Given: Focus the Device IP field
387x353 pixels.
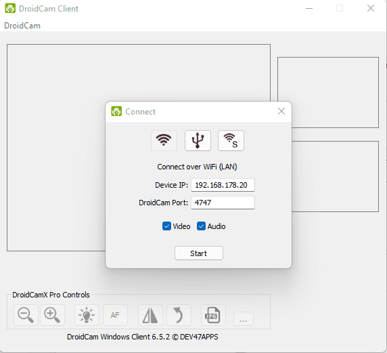Looking at the screenshot, I should [223, 185].
